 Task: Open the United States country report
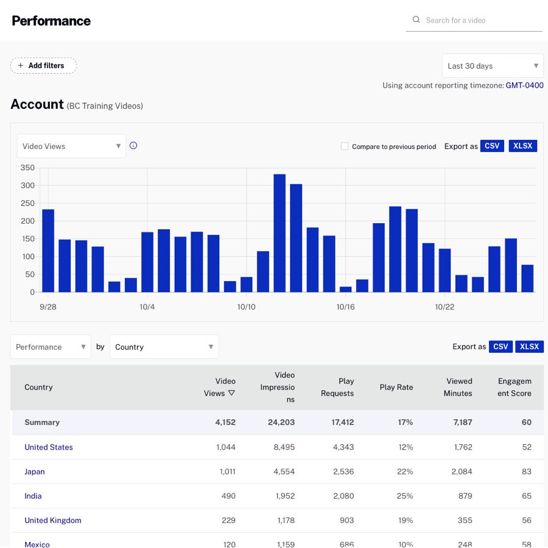[x=49, y=447]
